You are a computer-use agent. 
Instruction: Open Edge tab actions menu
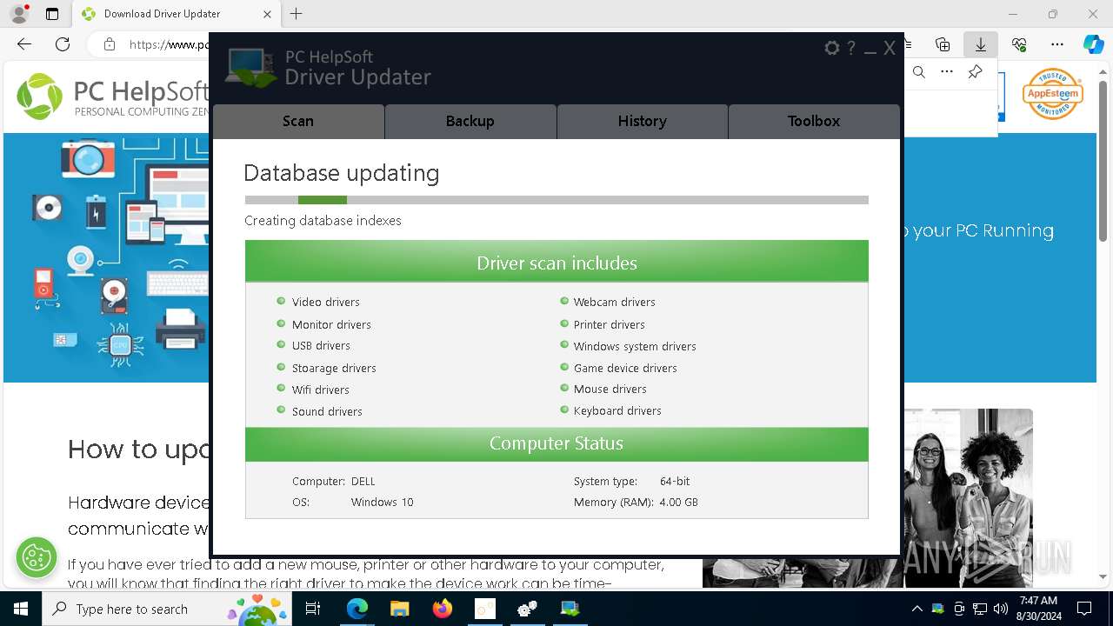pos(52,14)
